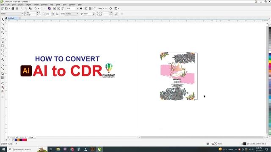Pick the Connector line tool
Viewport: 271px width, 152px height.
click(x=3, y=68)
